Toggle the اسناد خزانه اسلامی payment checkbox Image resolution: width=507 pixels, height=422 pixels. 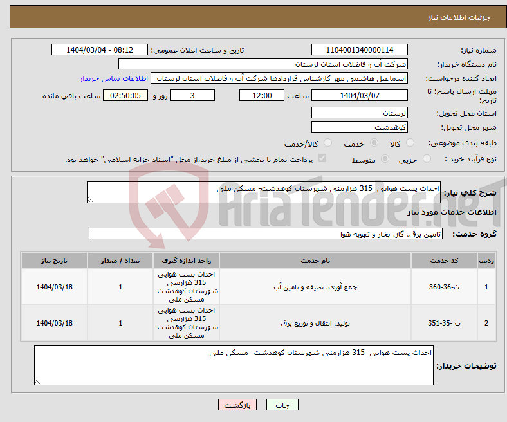pos(322,158)
